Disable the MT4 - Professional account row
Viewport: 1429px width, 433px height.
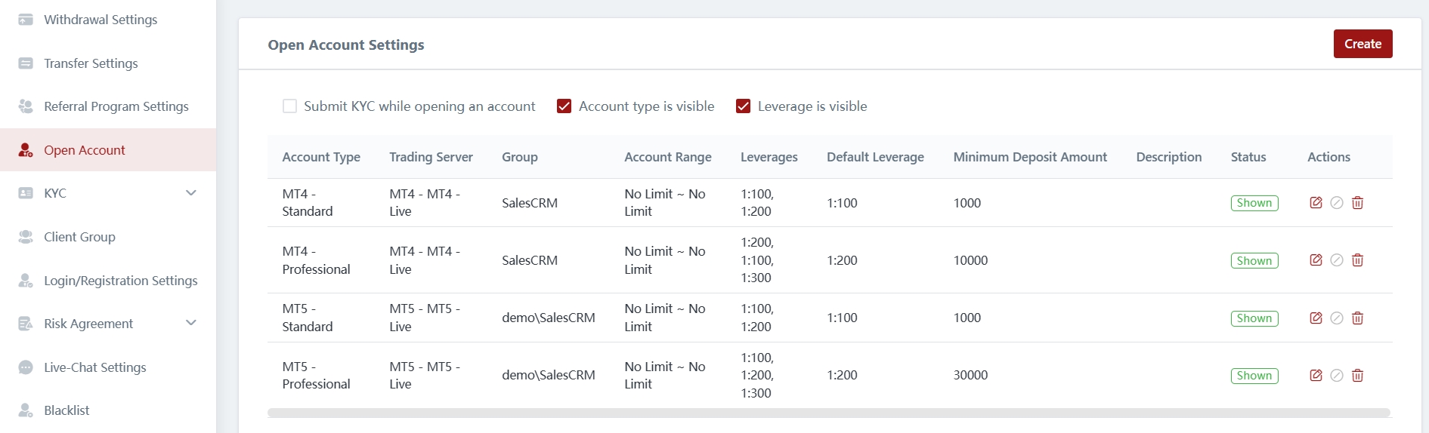[x=1337, y=260]
